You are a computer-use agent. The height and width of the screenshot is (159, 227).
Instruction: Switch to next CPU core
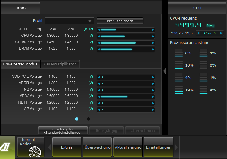(221, 33)
